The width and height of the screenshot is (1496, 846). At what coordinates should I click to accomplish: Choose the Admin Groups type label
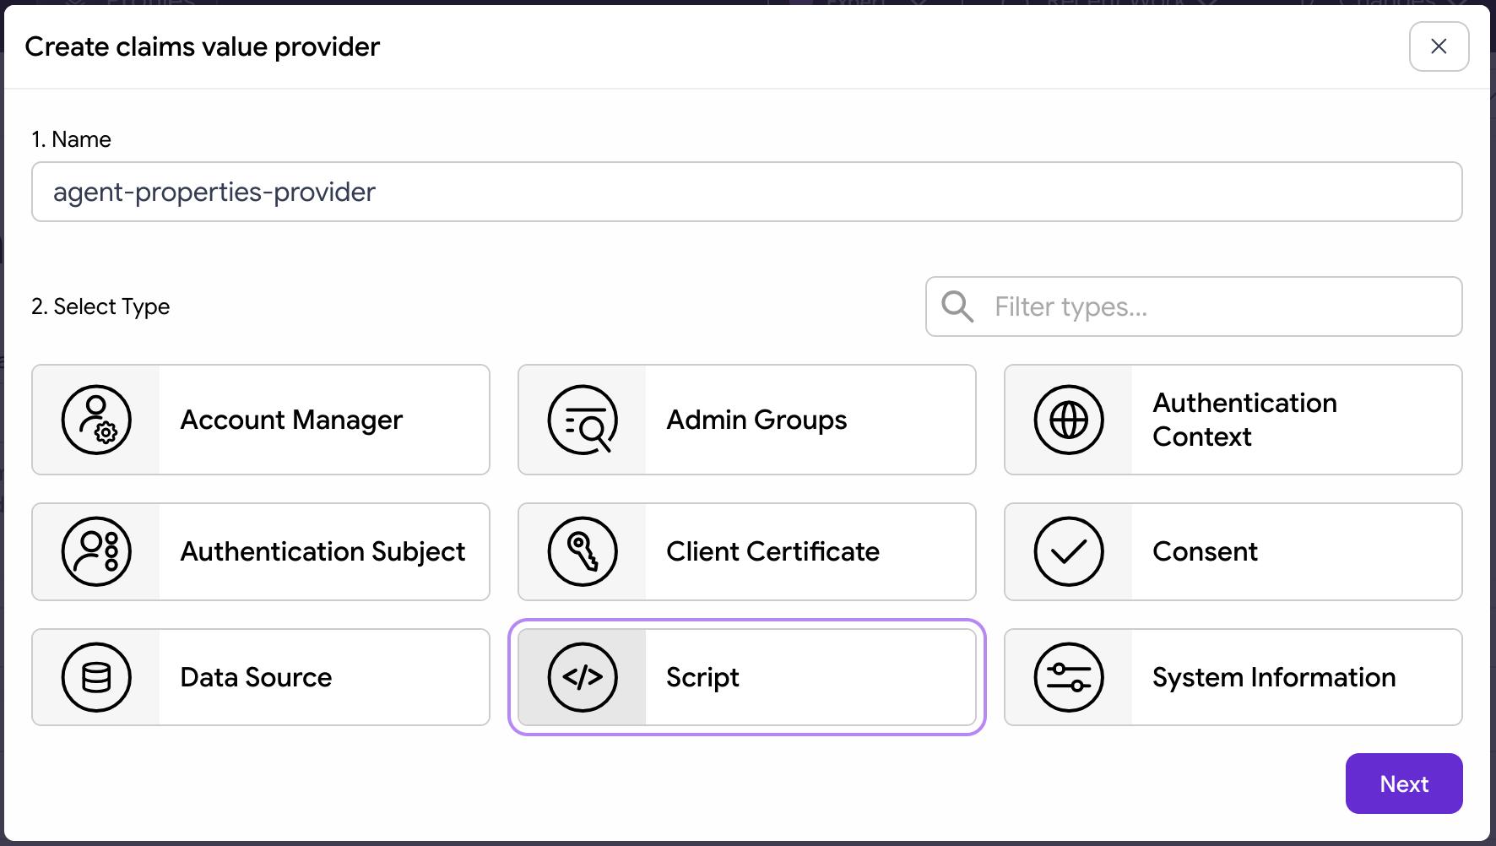point(756,420)
